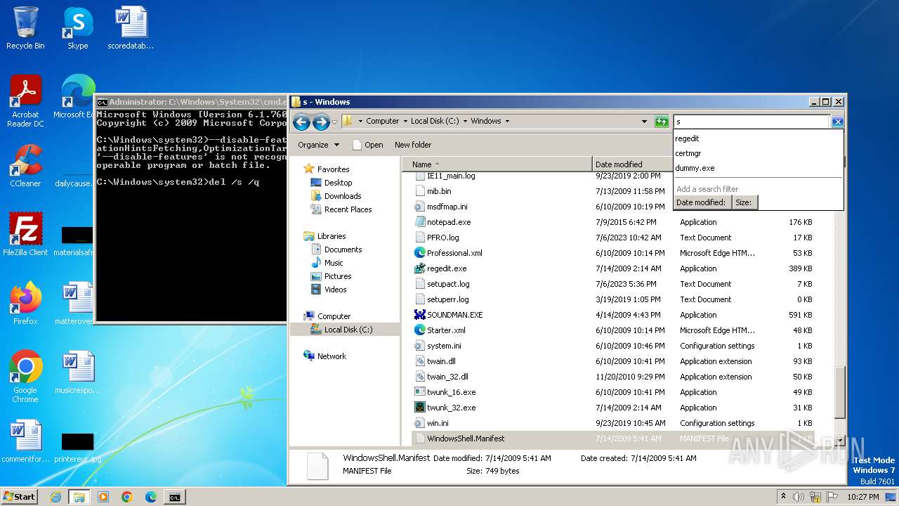Launch the Skype desktop shortcut

(x=77, y=28)
